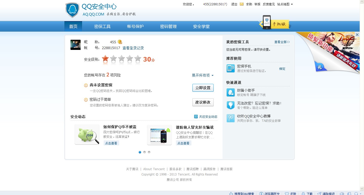Click 求助 in the header
This screenshot has height=195, width=364.
[249, 4]
